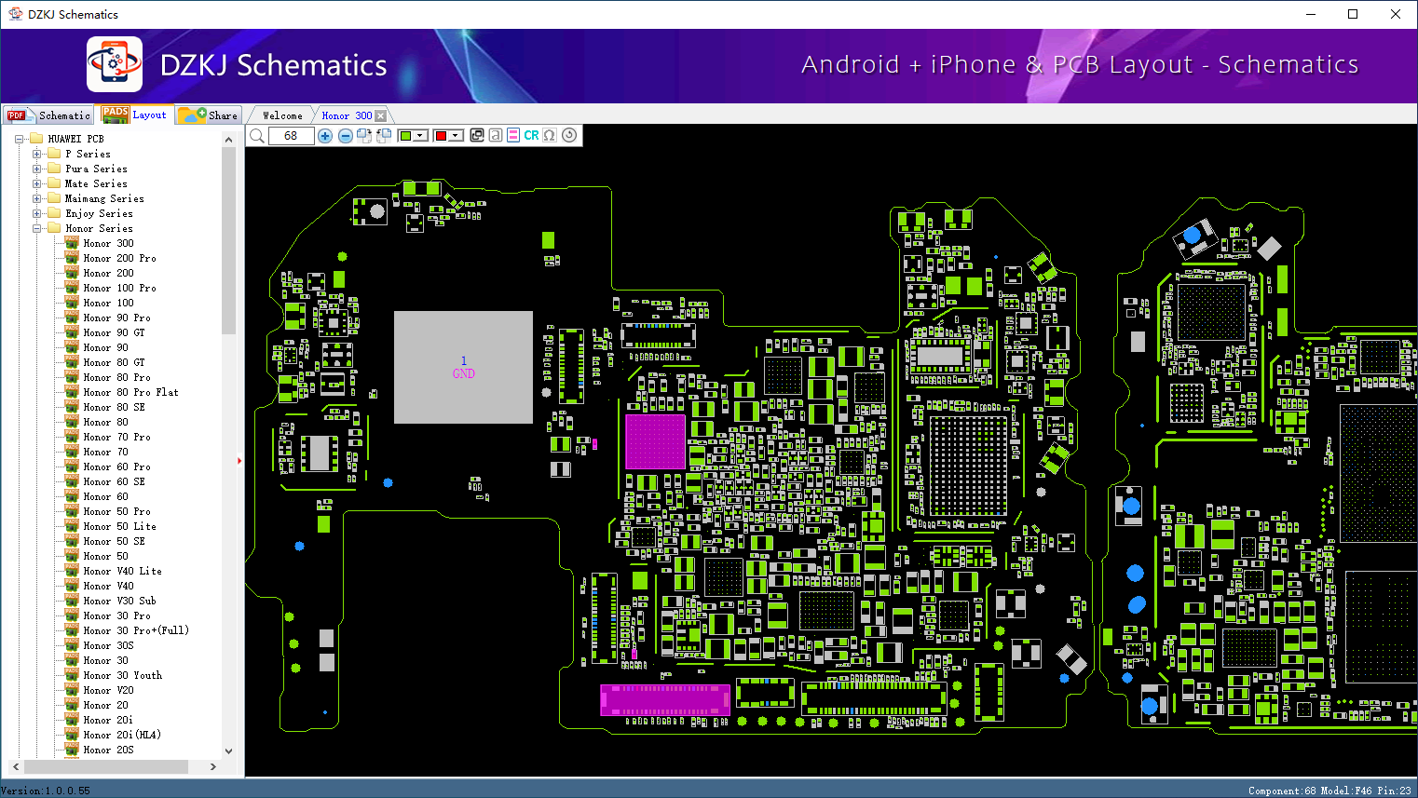Screen dimensions: 1418x798
Task: Click the Honor 100 file icon
Action: pyautogui.click(x=72, y=303)
